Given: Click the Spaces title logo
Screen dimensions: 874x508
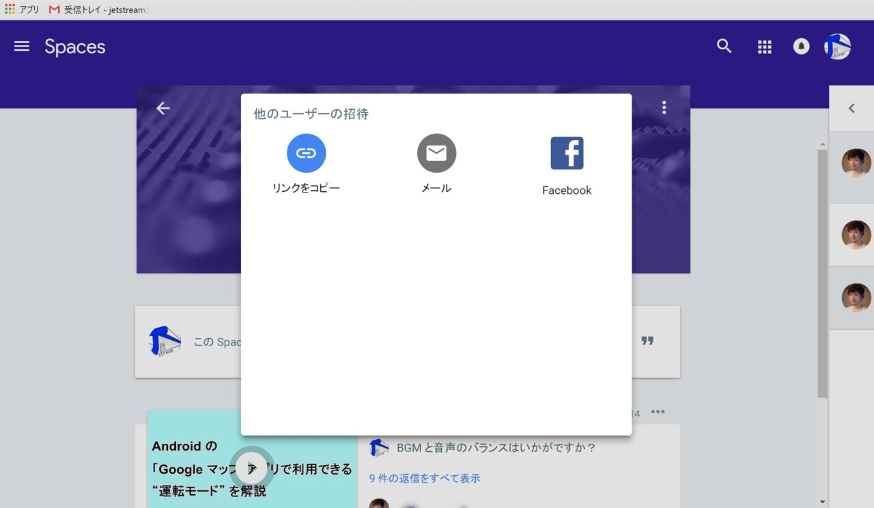Looking at the screenshot, I should click(75, 46).
